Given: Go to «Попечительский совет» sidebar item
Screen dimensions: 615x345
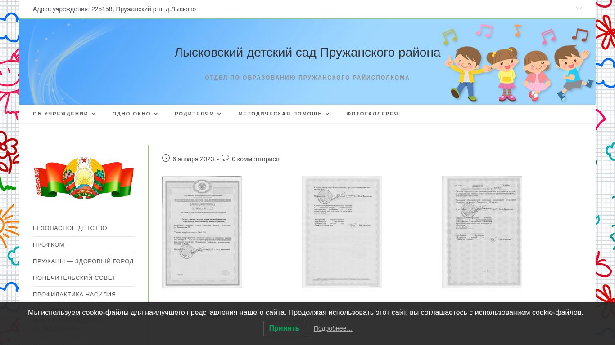Looking at the screenshot, I should tap(74, 278).
